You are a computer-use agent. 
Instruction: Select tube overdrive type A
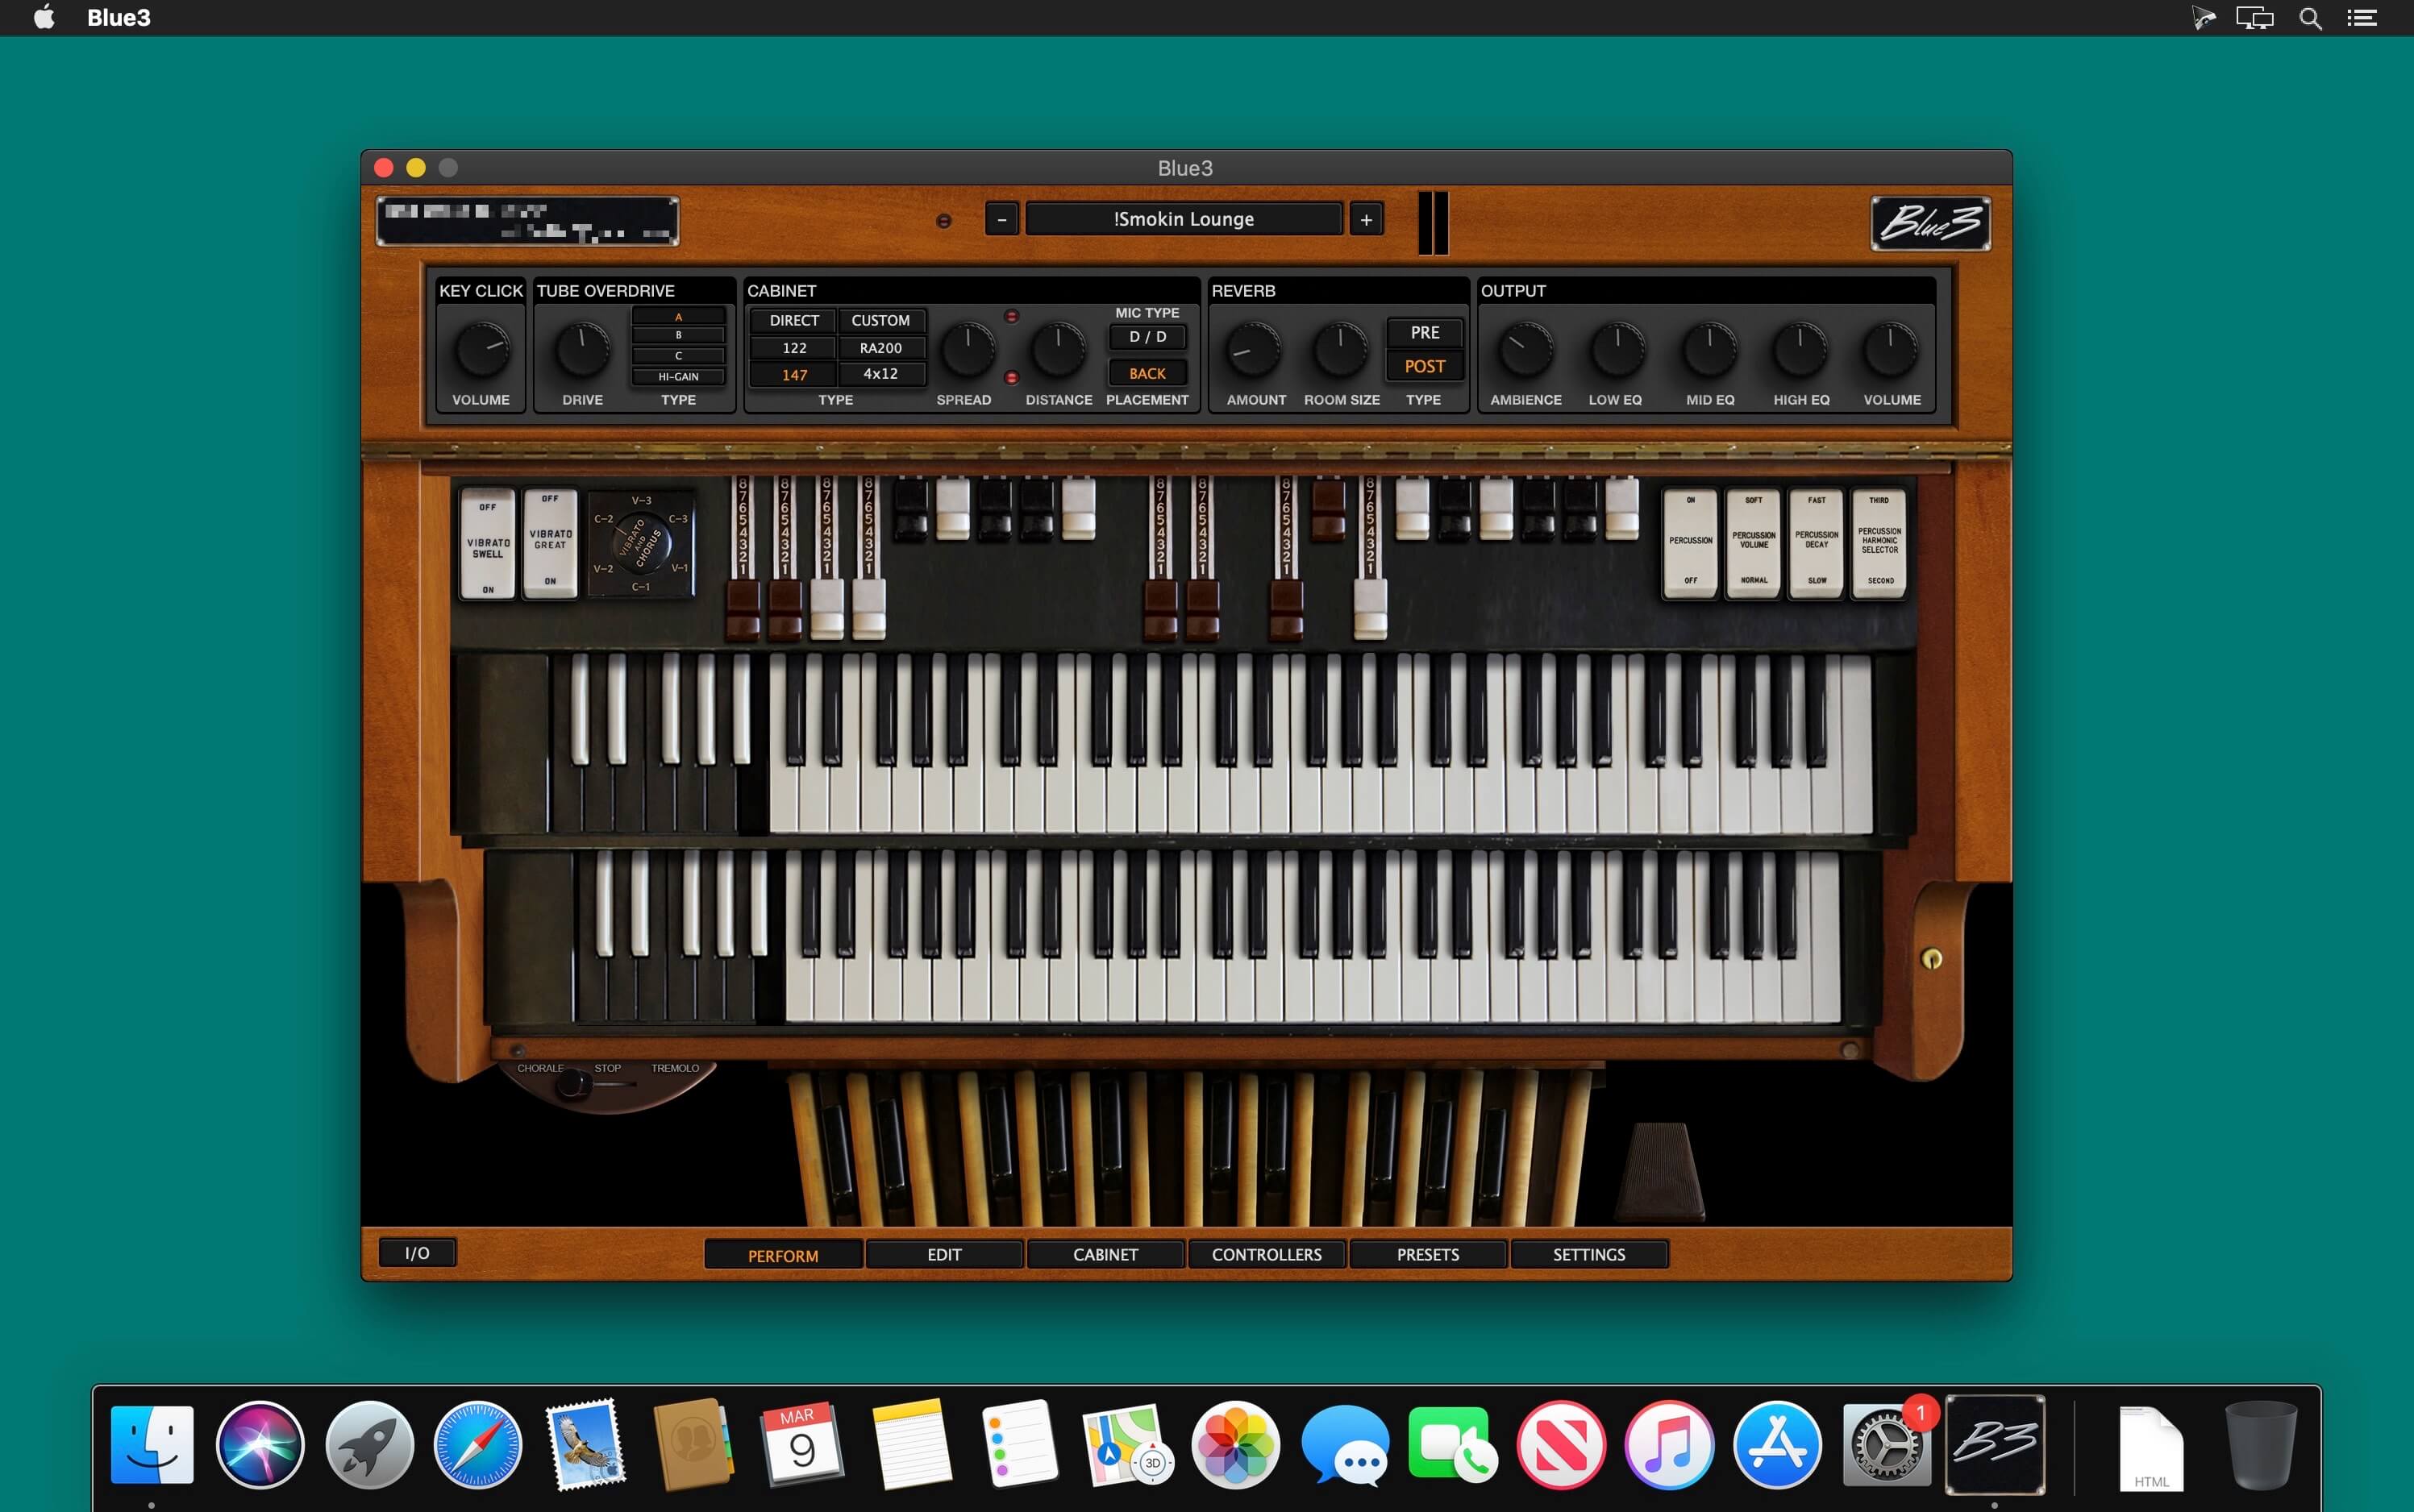678,317
